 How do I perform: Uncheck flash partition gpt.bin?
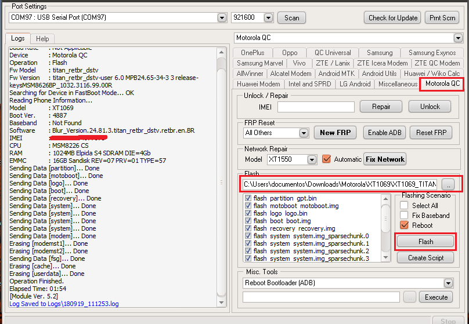click(x=248, y=198)
